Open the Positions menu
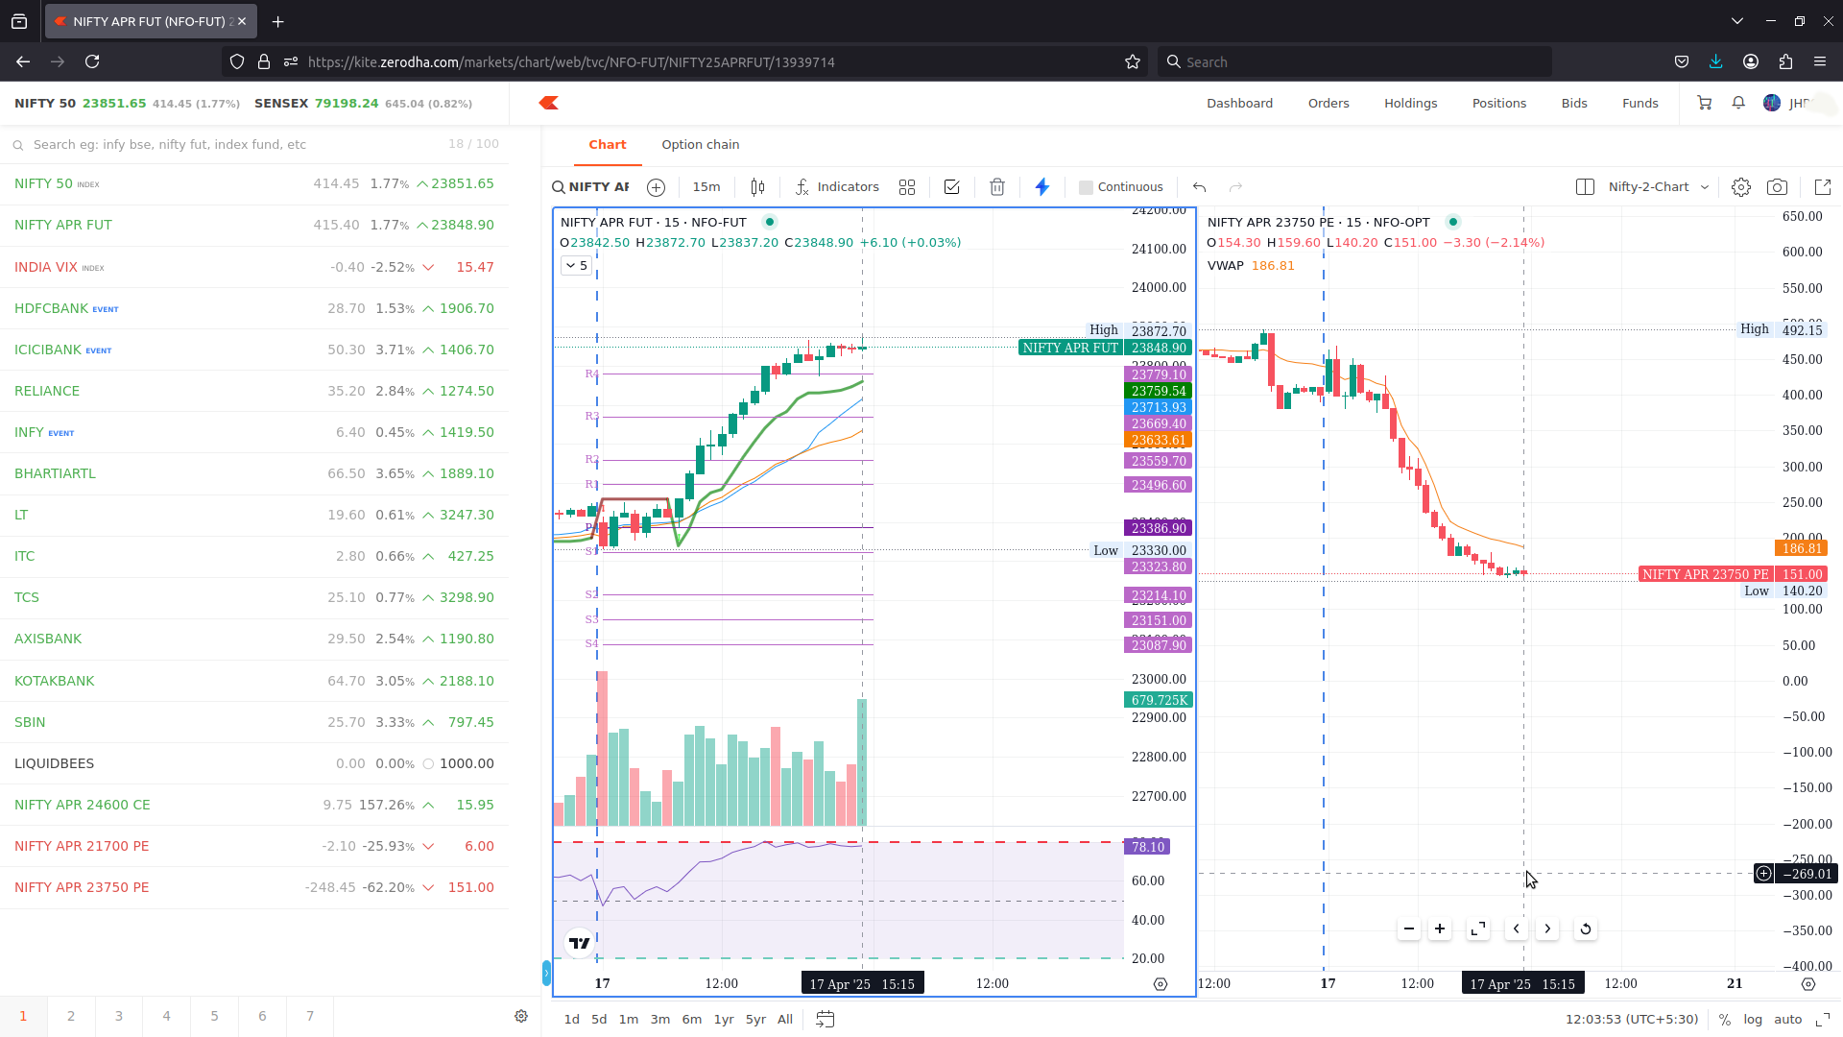This screenshot has height=1037, width=1843. [x=1499, y=104]
